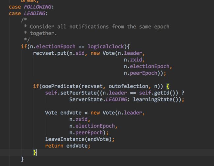
Task: Click 'n.peerEpoch);' ending the endVote declaration
Action: [89, 133]
